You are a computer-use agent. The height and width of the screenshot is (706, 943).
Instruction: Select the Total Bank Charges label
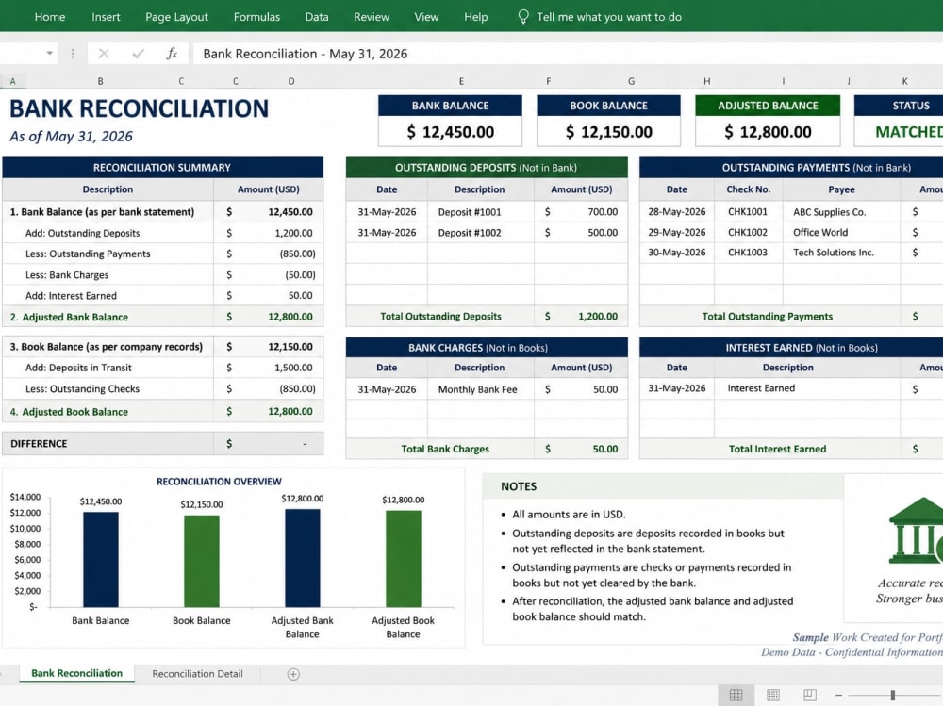click(x=445, y=450)
